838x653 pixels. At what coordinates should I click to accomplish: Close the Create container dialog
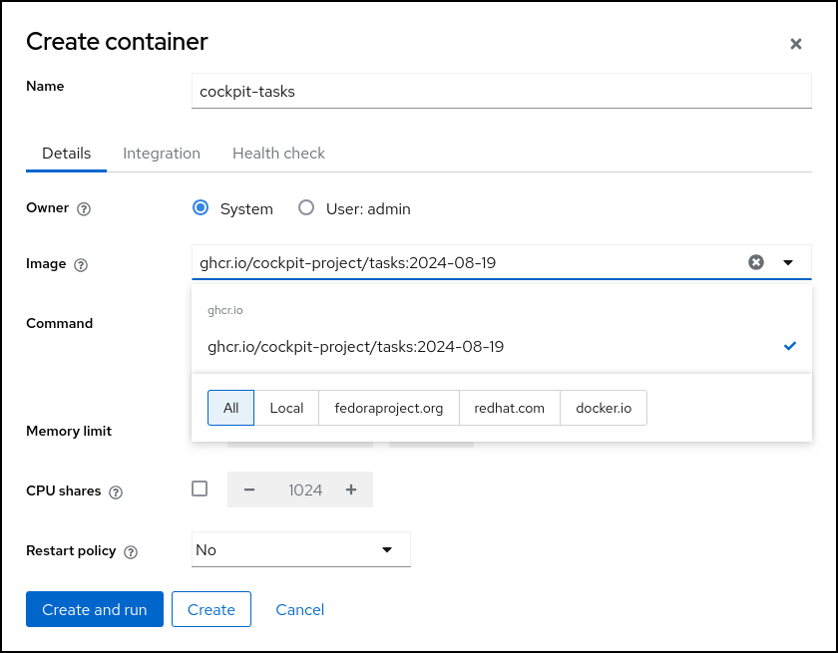point(795,44)
